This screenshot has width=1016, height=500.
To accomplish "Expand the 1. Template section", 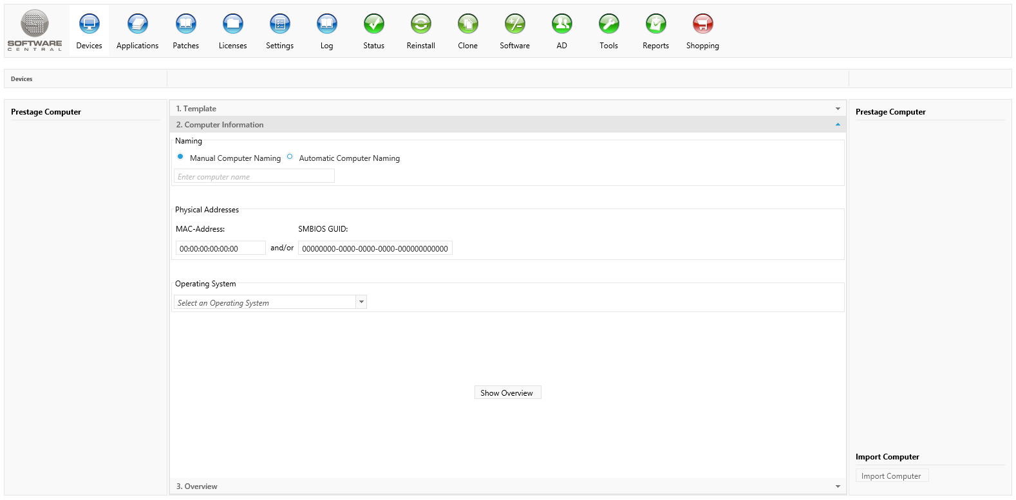I will pyautogui.click(x=507, y=109).
